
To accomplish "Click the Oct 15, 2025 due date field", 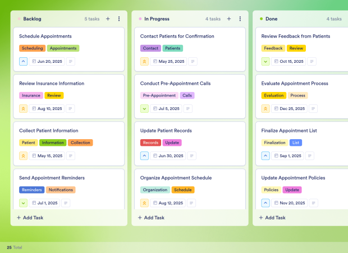I will coord(289,61).
